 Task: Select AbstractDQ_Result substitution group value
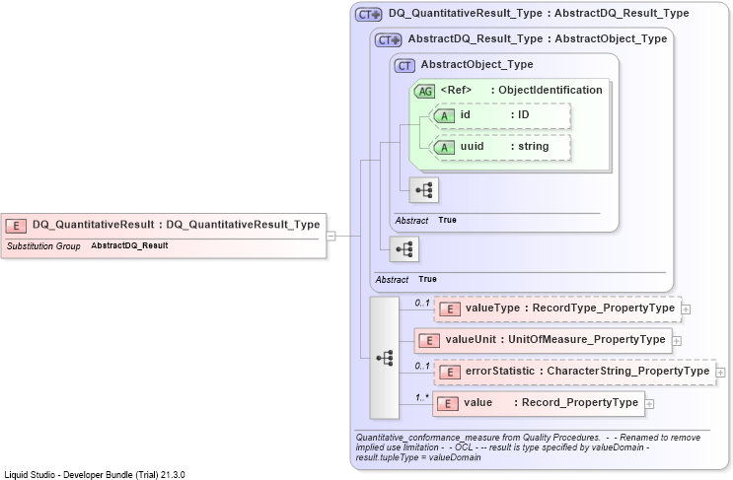[129, 245]
